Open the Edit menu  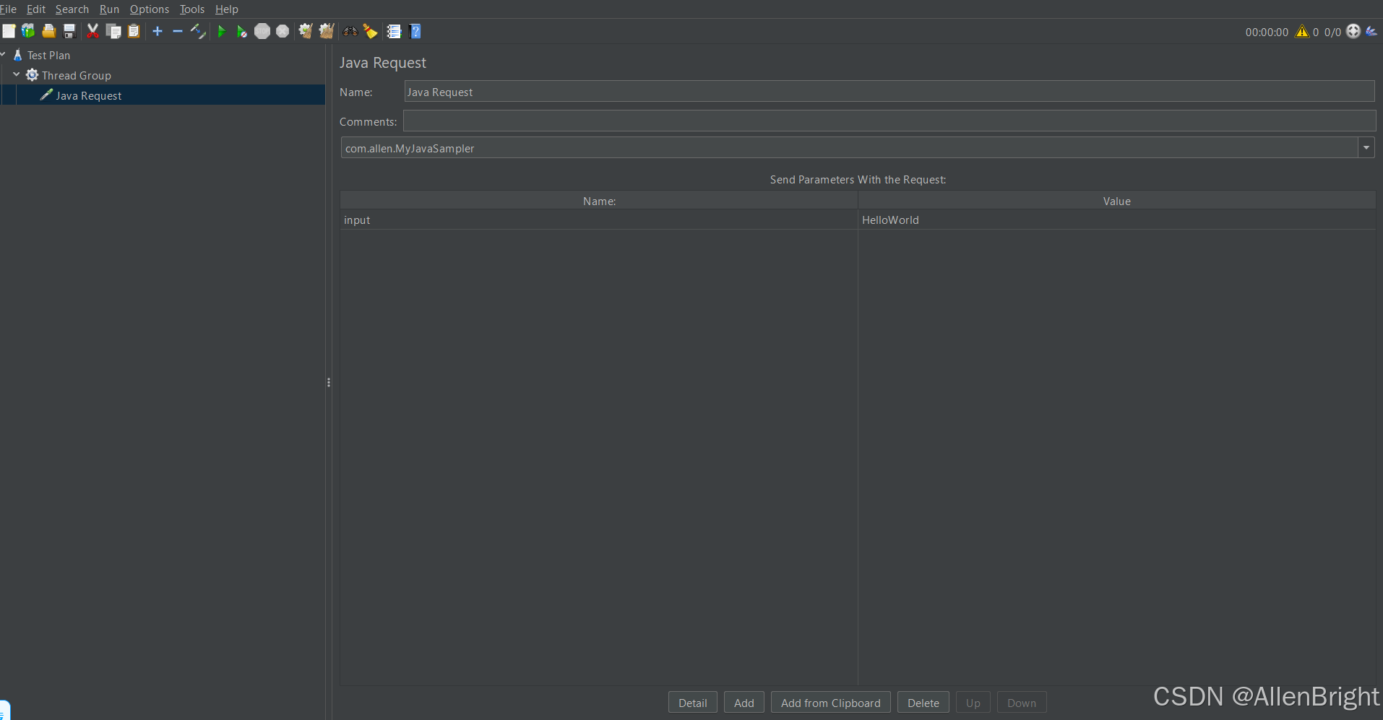(x=36, y=9)
